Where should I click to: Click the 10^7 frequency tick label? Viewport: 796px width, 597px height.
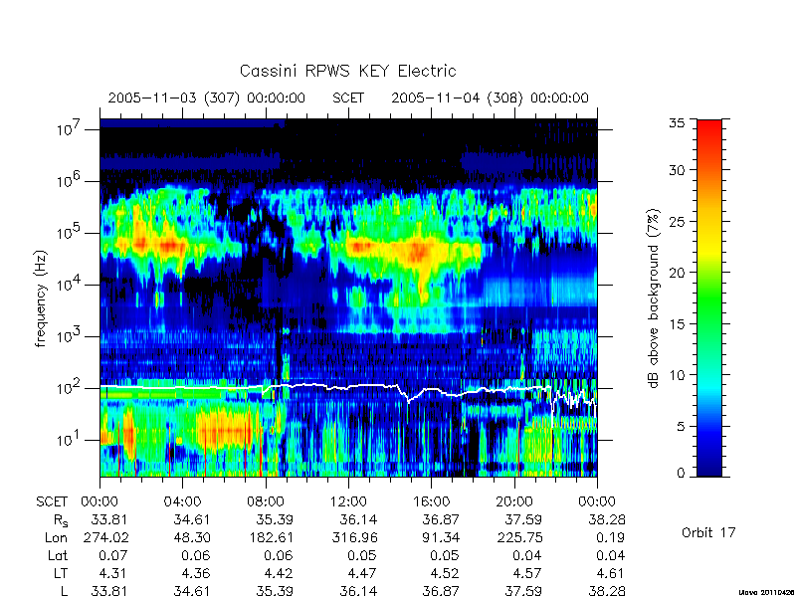[70, 129]
